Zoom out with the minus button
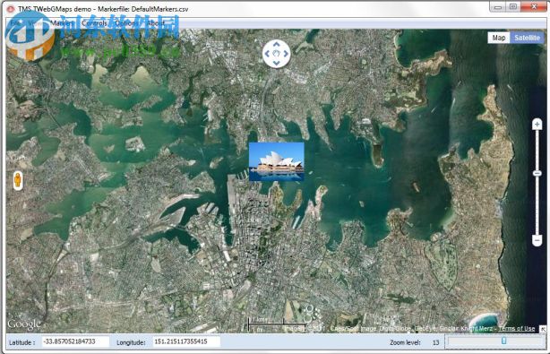Viewport: 550px width, 354px height. (x=537, y=240)
